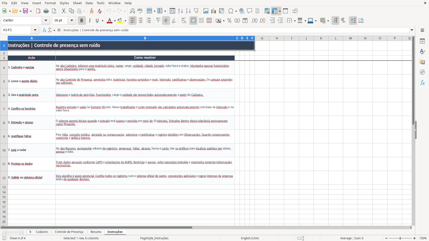Toggle Center Vertically alignment
The width and height of the screenshot is (429, 241).
pyautogui.click(x=166, y=21)
